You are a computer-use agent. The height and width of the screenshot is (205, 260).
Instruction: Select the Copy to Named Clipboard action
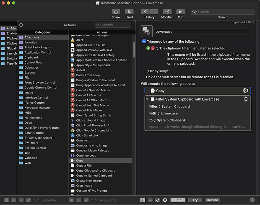(100, 175)
